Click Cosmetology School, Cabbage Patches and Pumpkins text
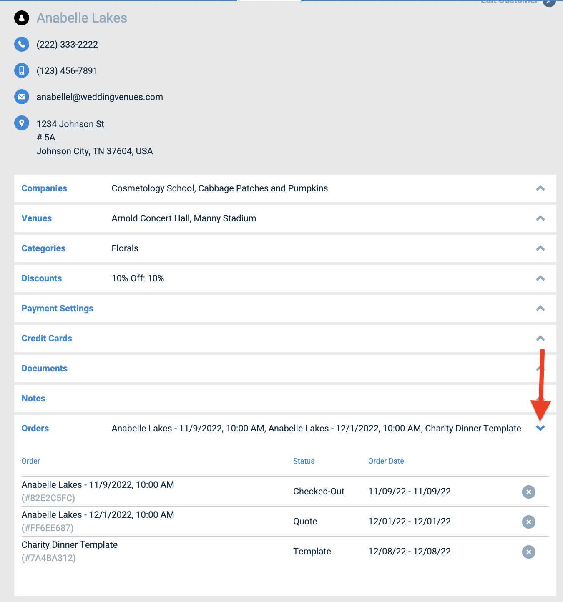This screenshot has height=602, width=563. pos(220,188)
